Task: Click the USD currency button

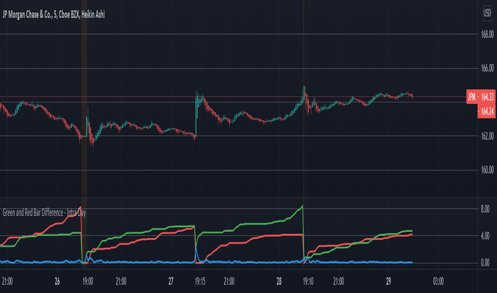Action: pyautogui.click(x=487, y=13)
